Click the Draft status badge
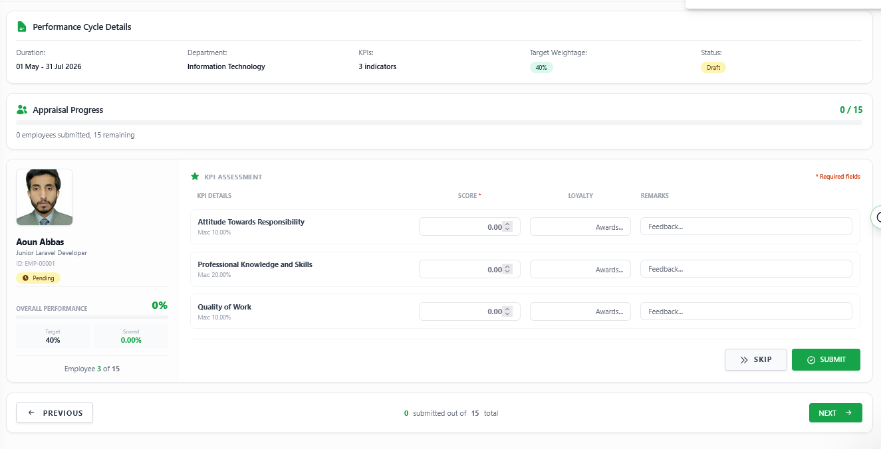 713,68
